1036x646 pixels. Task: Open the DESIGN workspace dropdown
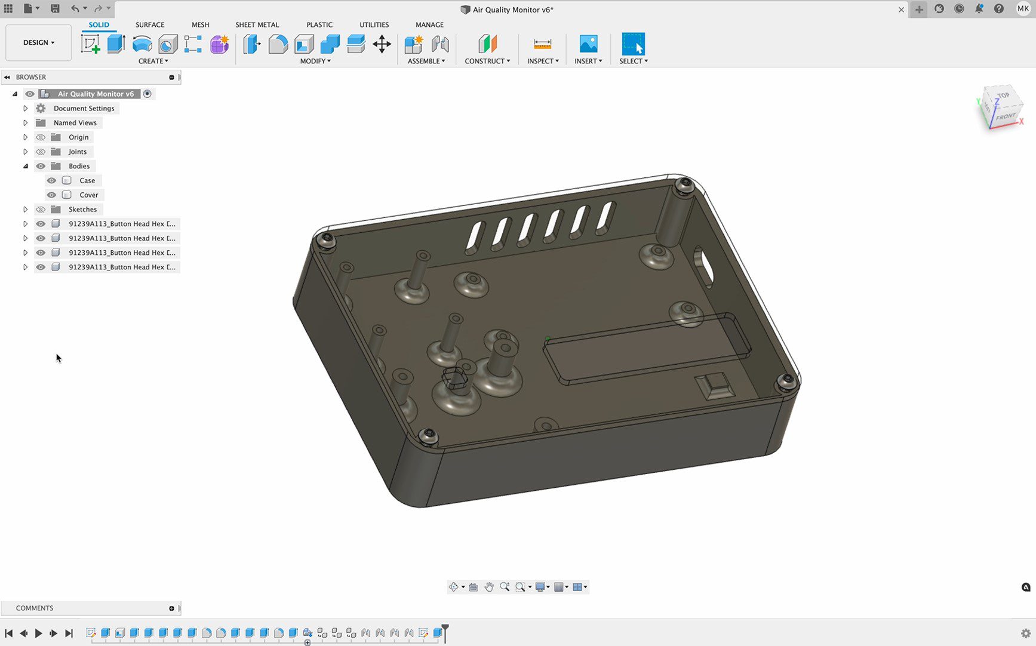coord(38,42)
